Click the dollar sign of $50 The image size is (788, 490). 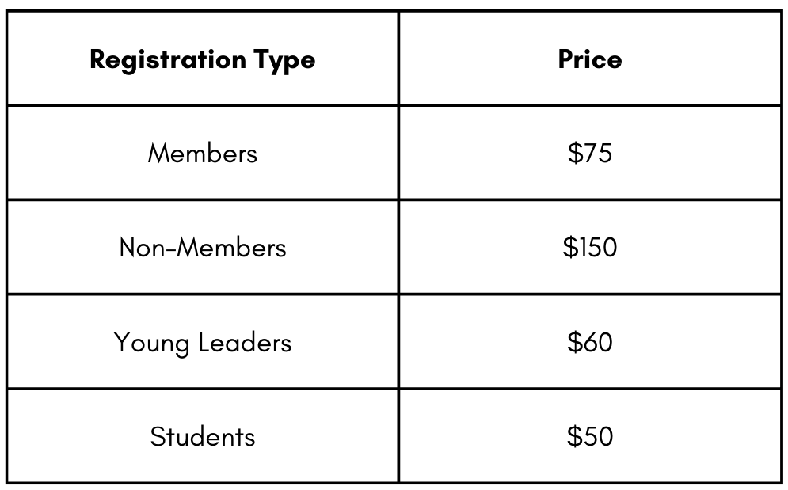[x=574, y=436]
